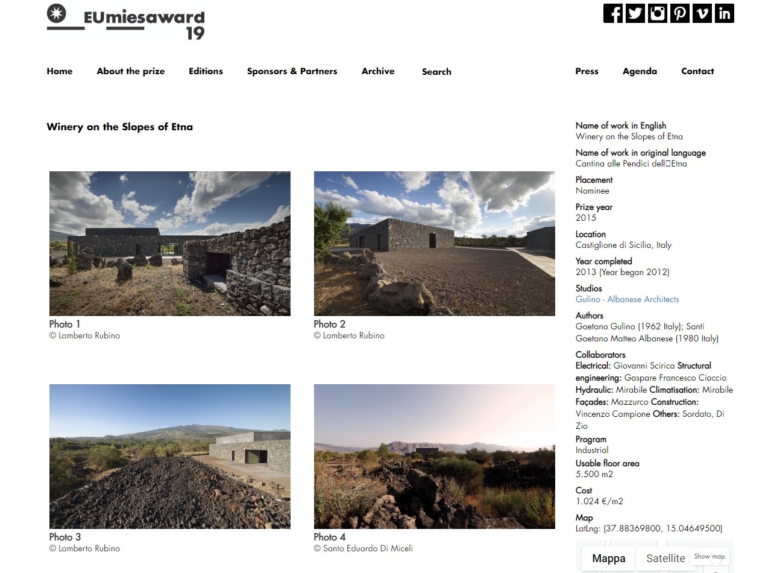774x573 pixels.
Task: Open the Gulino - Albanese Architects link
Action: pos(627,299)
